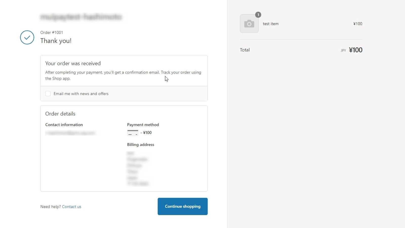This screenshot has height=228, width=405.
Task: Click the Contact information label
Action: coord(64,125)
